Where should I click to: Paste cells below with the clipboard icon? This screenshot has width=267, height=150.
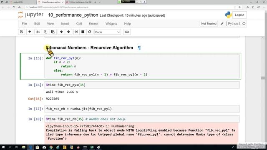(53, 32)
